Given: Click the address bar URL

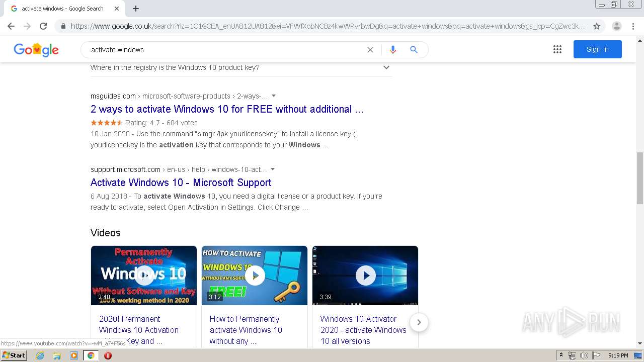Looking at the screenshot, I should (x=327, y=26).
